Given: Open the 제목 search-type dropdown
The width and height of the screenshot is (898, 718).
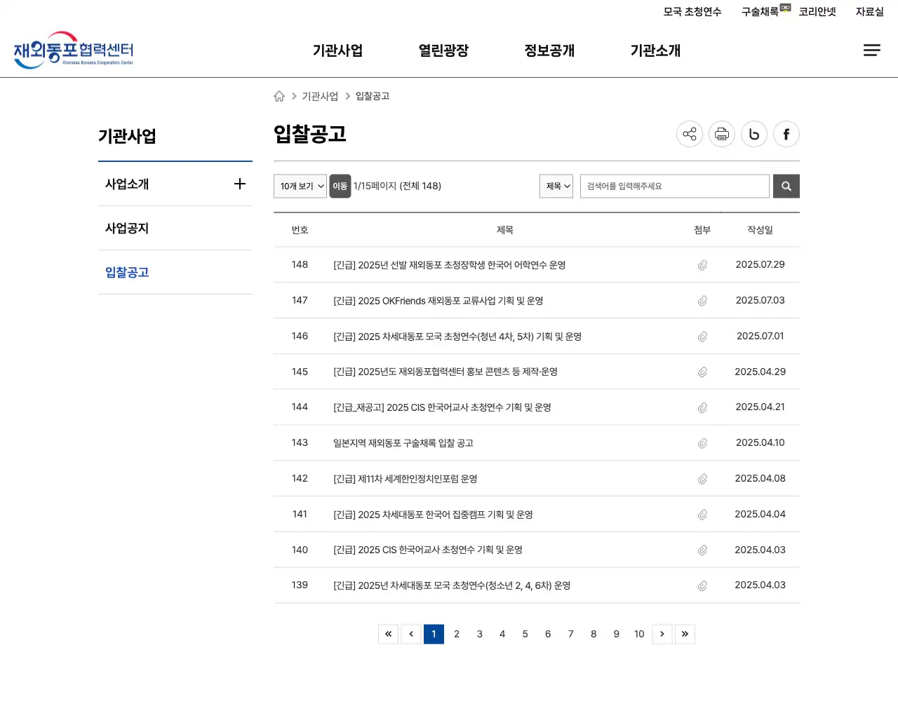Looking at the screenshot, I should pyautogui.click(x=556, y=186).
